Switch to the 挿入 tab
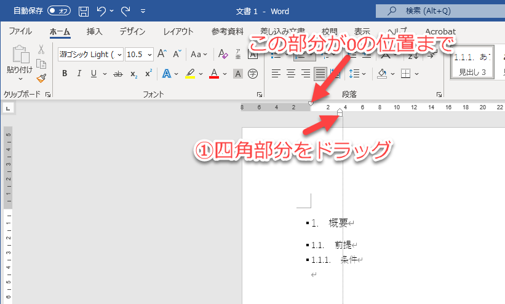The width and height of the screenshot is (505, 304). pyautogui.click(x=94, y=31)
